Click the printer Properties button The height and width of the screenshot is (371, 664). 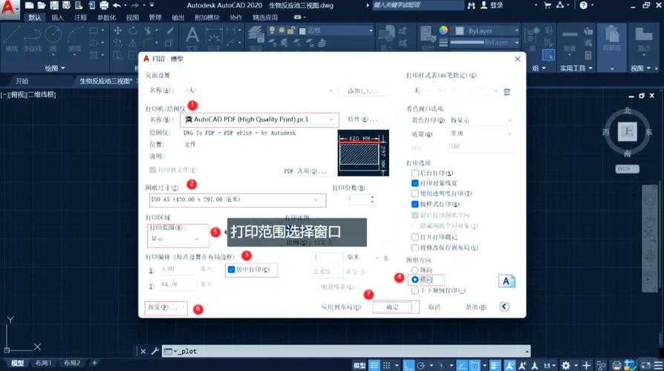click(362, 119)
